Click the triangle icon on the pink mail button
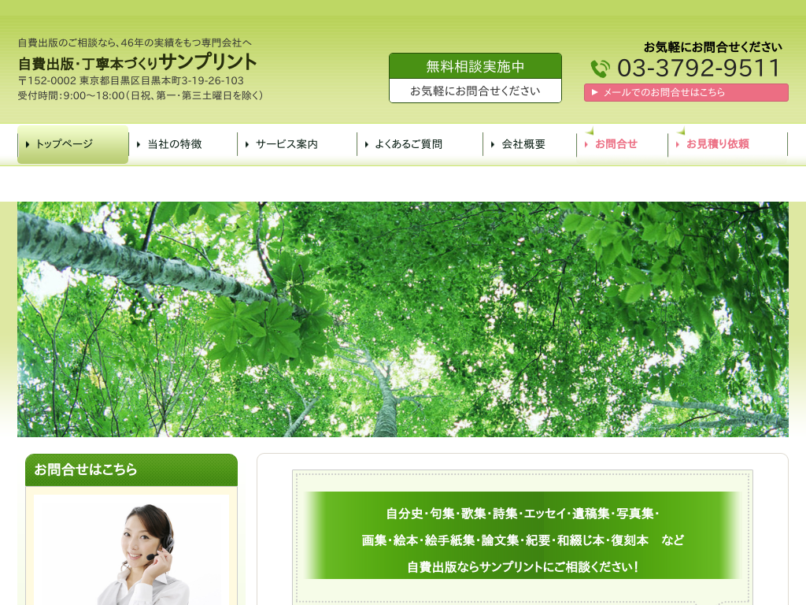806x605 pixels. pos(595,92)
